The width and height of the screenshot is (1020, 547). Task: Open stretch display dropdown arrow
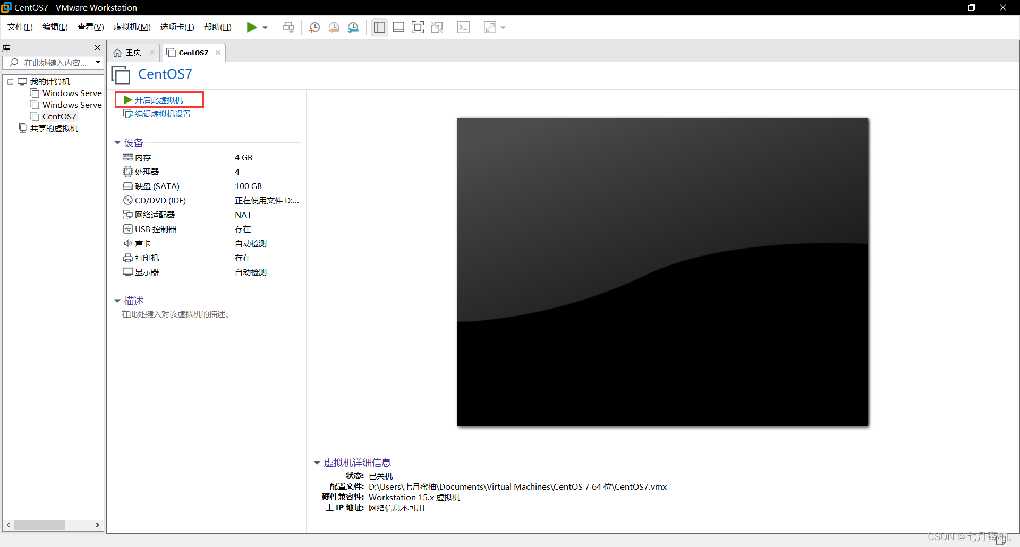click(x=503, y=28)
